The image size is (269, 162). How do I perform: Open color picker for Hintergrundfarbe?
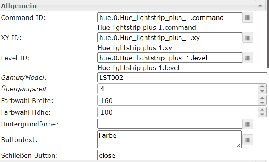coord(247,124)
